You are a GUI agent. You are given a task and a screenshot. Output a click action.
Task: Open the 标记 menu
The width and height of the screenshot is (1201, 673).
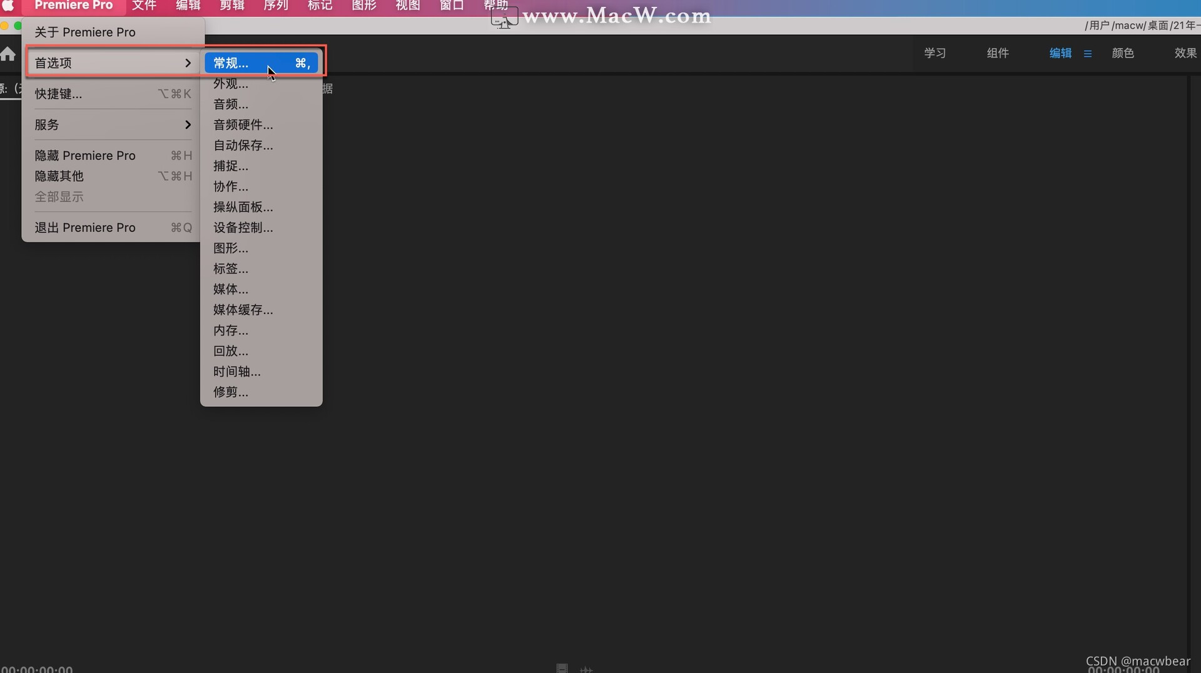coord(320,5)
